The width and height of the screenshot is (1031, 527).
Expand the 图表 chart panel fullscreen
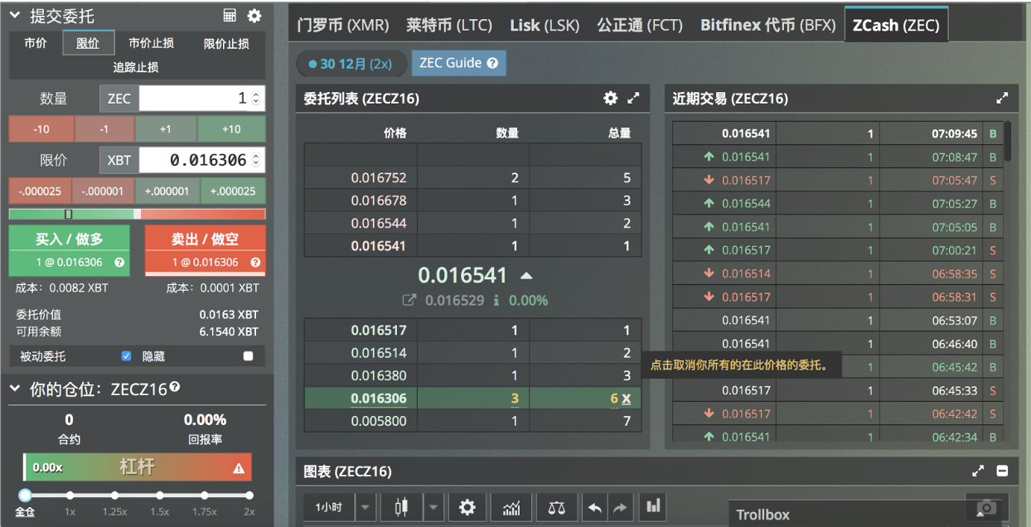click(978, 471)
